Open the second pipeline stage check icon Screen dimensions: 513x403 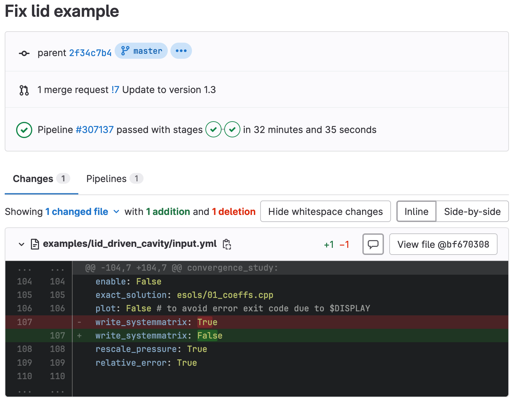(x=232, y=129)
